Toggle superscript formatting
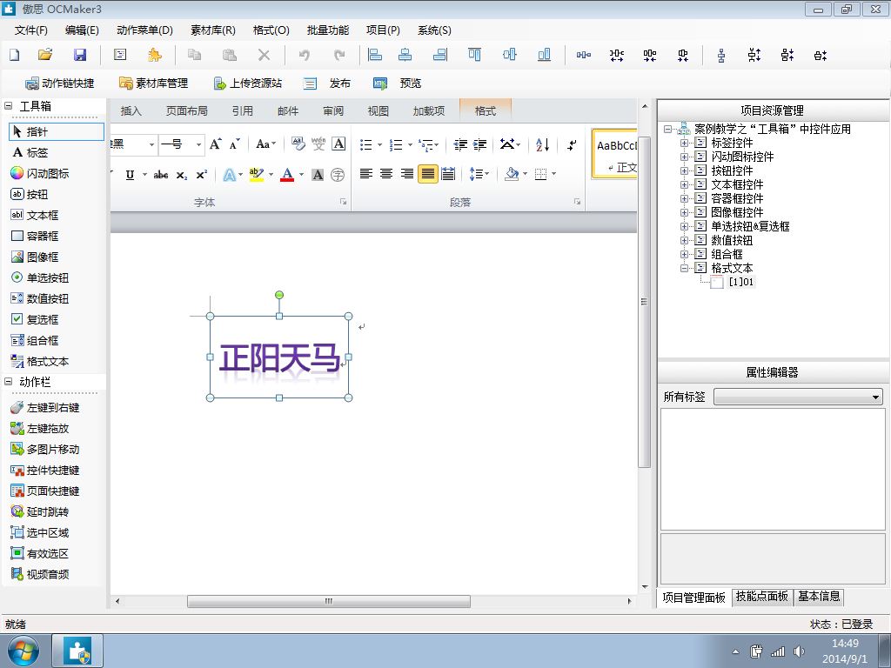891x668 pixels. (x=202, y=175)
